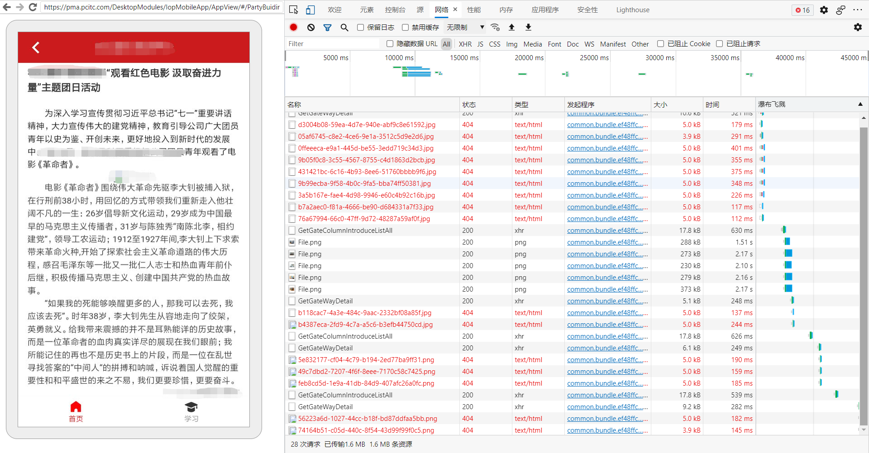Toggle the device emulation toolbar

pyautogui.click(x=310, y=9)
